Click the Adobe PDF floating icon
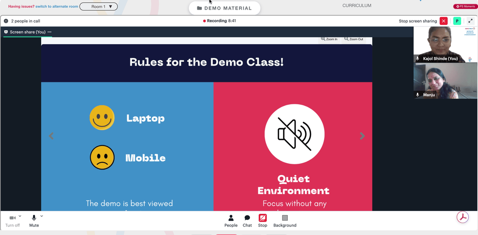Image resolution: width=478 pixels, height=235 pixels. click(462, 217)
